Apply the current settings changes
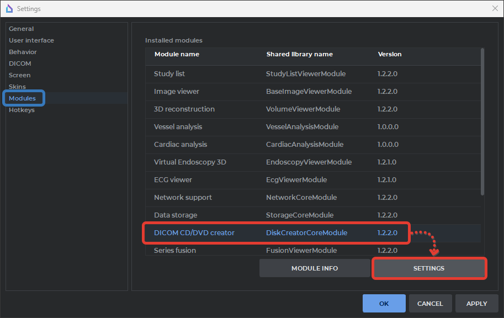 [x=476, y=303]
